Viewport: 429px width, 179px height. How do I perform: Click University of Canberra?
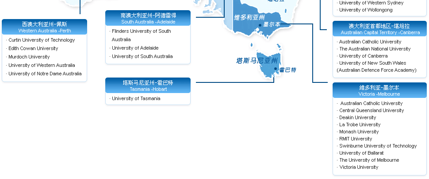tap(364, 56)
